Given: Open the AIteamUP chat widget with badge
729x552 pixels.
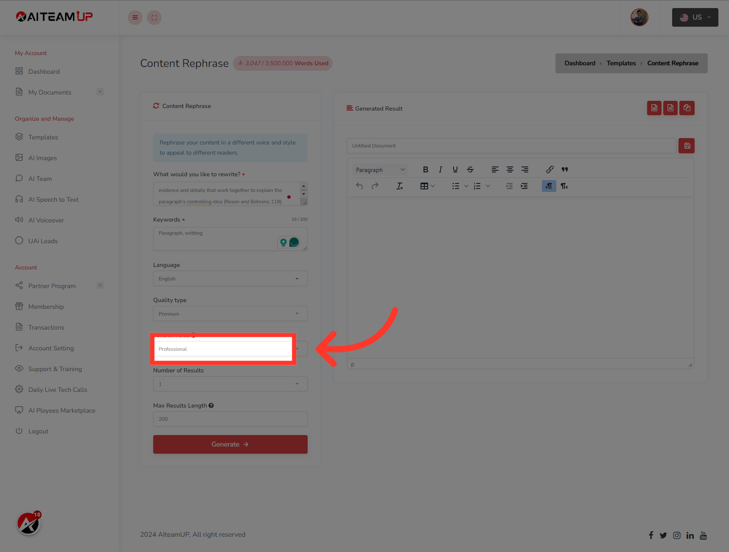Looking at the screenshot, I should [29, 524].
